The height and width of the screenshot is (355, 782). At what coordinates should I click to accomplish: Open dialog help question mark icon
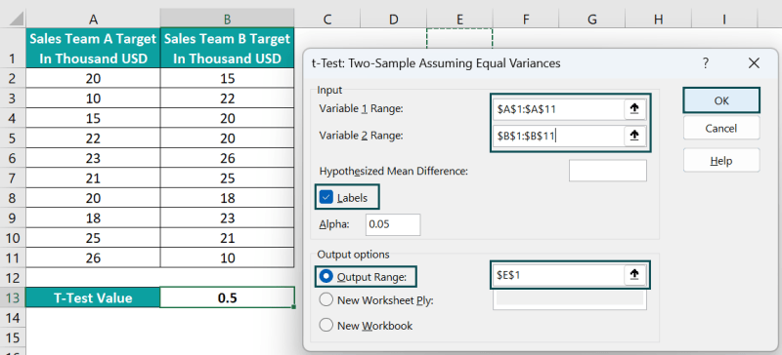tap(705, 63)
